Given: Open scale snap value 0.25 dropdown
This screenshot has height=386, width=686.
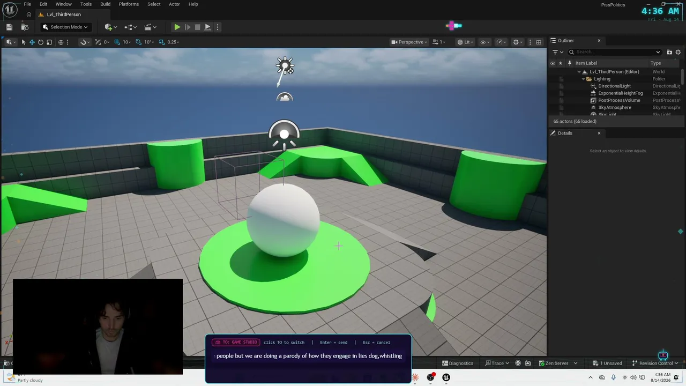Looking at the screenshot, I should [173, 42].
